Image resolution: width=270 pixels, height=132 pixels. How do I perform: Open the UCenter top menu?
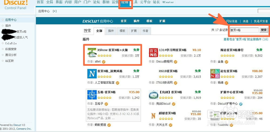click(x=168, y=2)
